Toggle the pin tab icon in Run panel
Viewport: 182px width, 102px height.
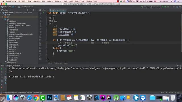pyautogui.click(x=2, y=84)
